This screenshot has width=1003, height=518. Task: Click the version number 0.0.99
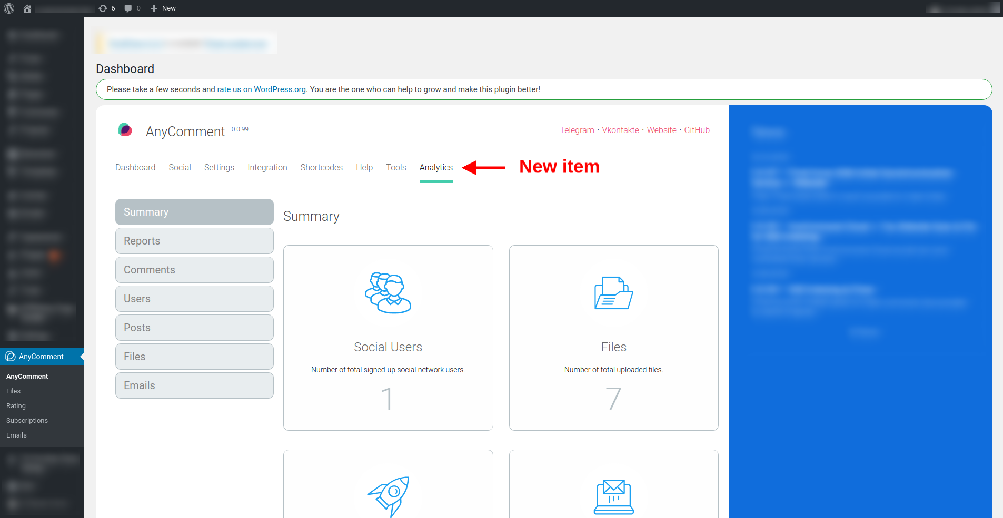click(x=240, y=129)
